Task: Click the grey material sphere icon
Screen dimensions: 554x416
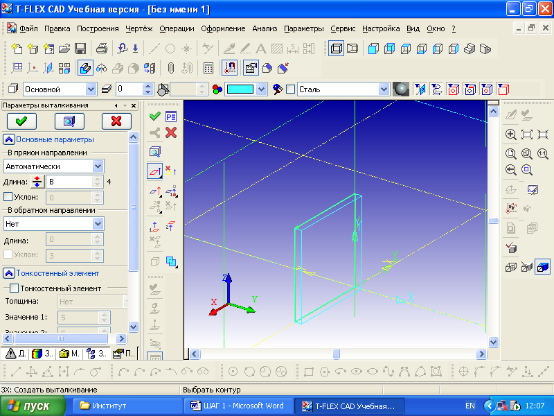Action: 401,89
